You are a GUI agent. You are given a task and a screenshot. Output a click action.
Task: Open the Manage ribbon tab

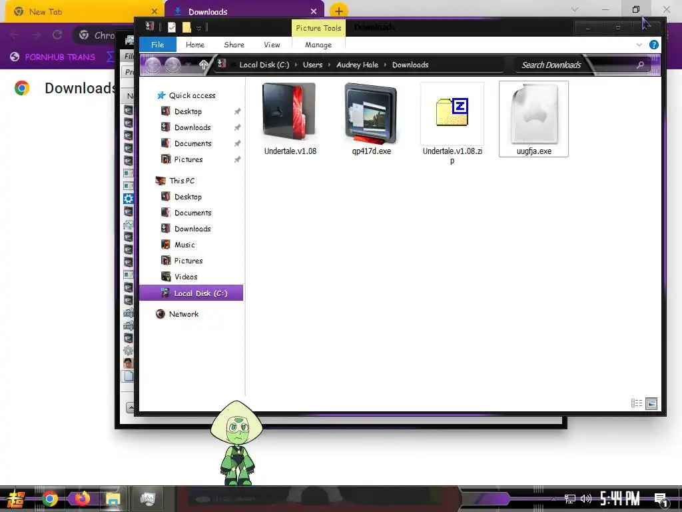318,45
